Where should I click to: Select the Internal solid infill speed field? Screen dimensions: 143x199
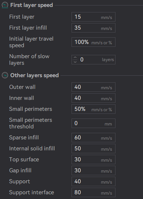click(93, 149)
